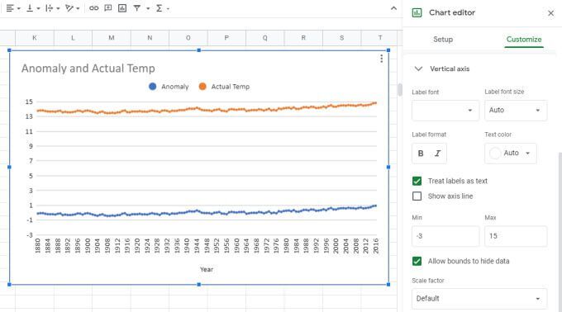Screen dimensions: 562x312
Task: Open the chart three-dot options menu
Action: point(381,59)
